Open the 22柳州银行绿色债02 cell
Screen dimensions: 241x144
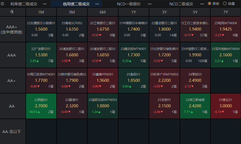(x=72, y=81)
